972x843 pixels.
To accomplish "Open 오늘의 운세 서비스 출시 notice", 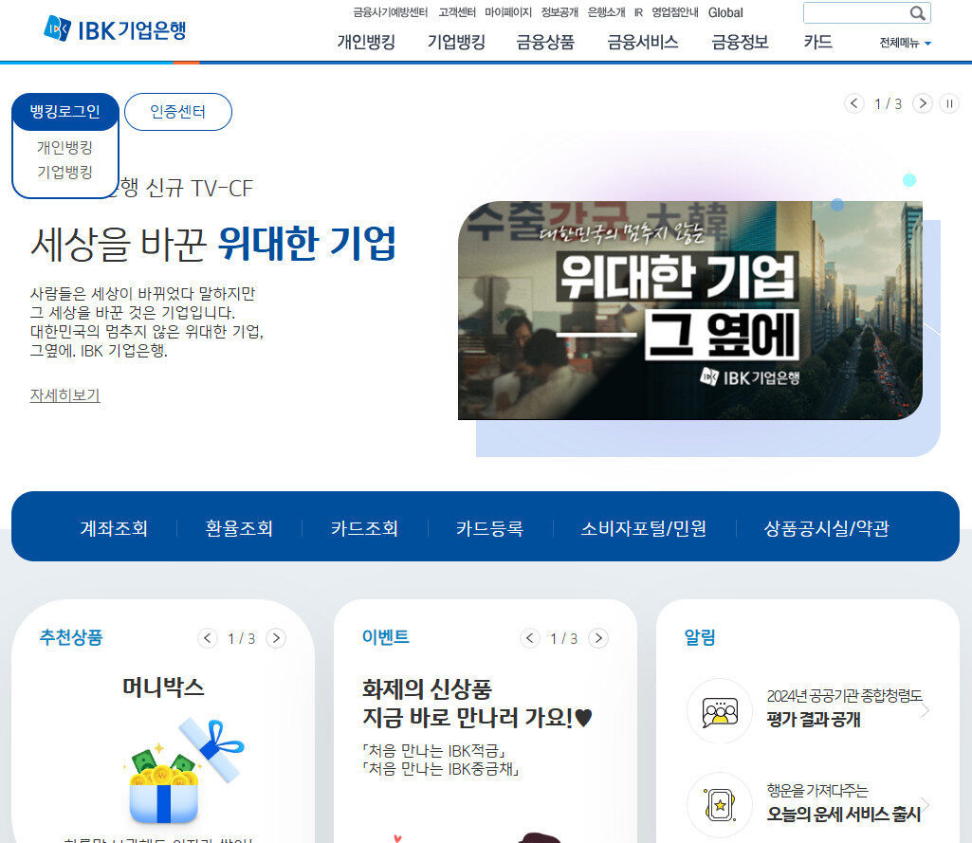I will click(x=844, y=814).
